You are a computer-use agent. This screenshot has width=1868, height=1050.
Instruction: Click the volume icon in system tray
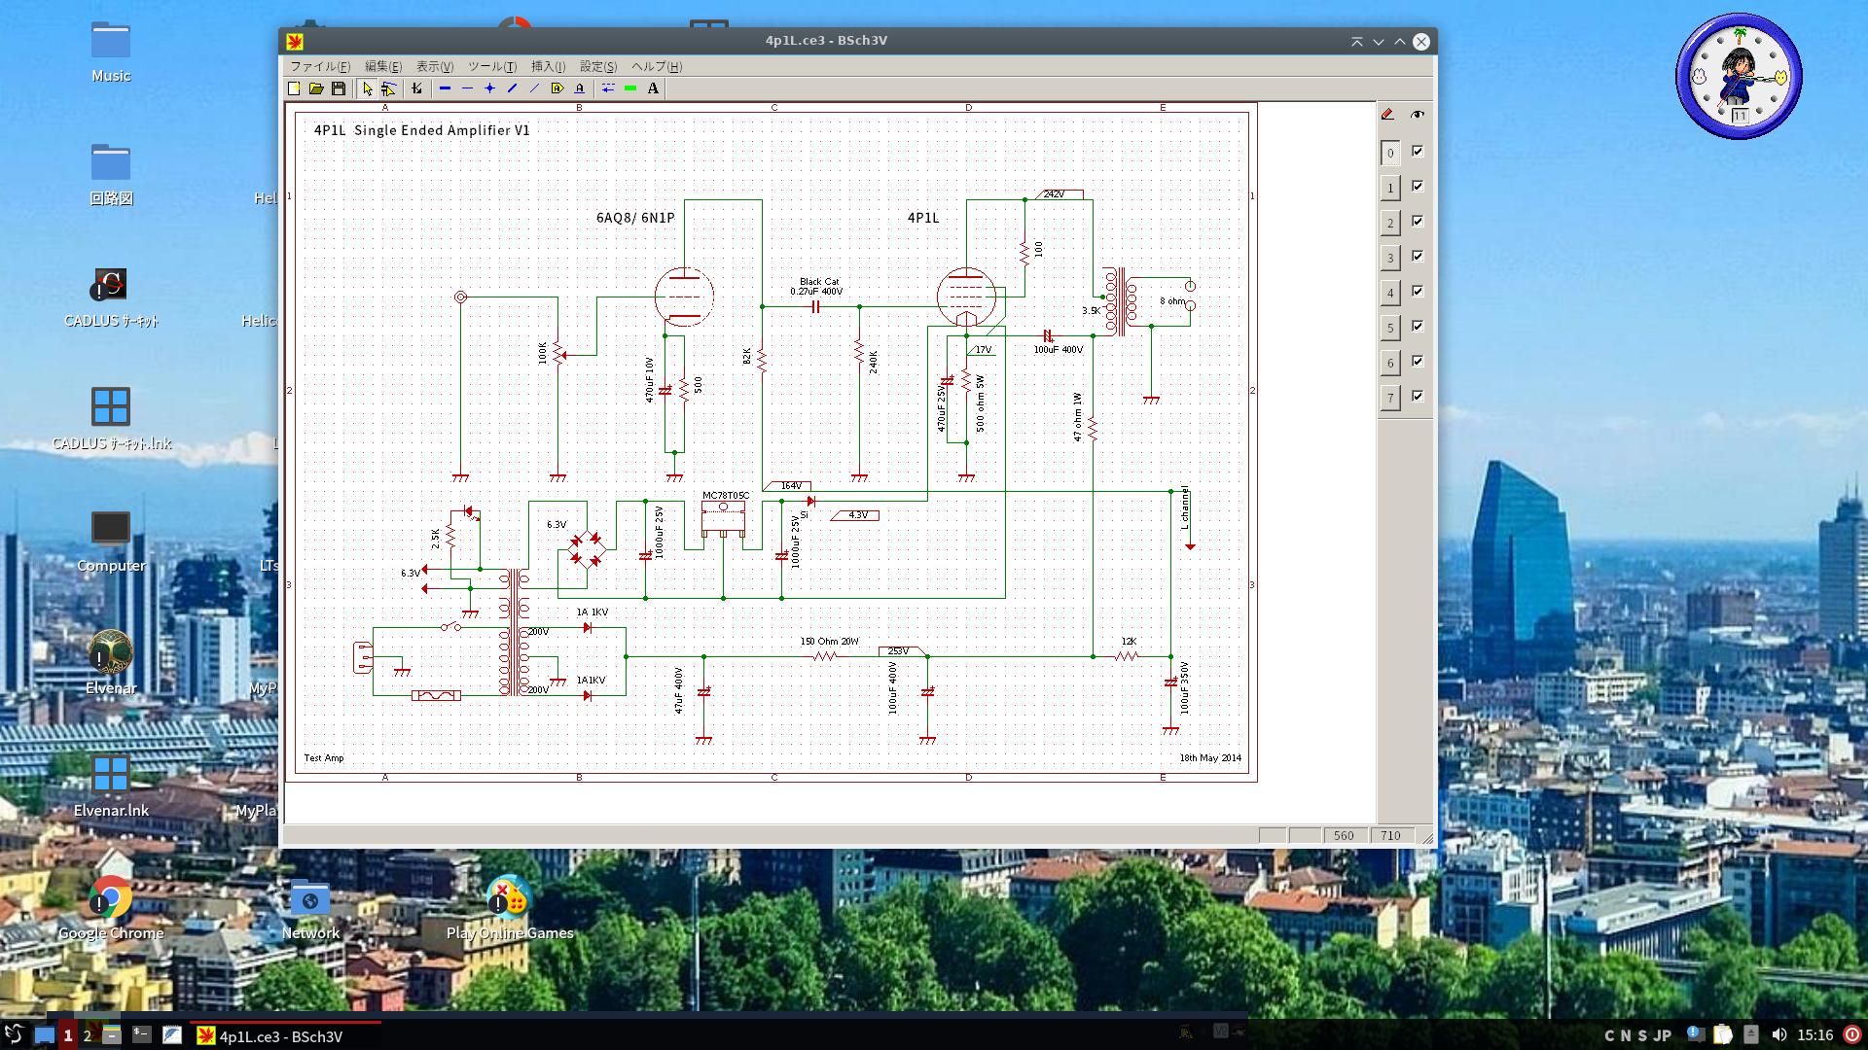coord(1778,1034)
